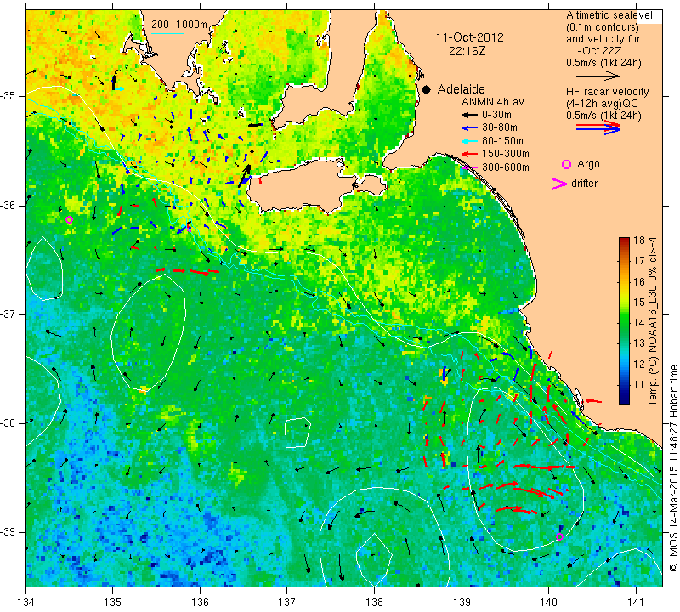Click the longitude 141 axis label

point(636,603)
